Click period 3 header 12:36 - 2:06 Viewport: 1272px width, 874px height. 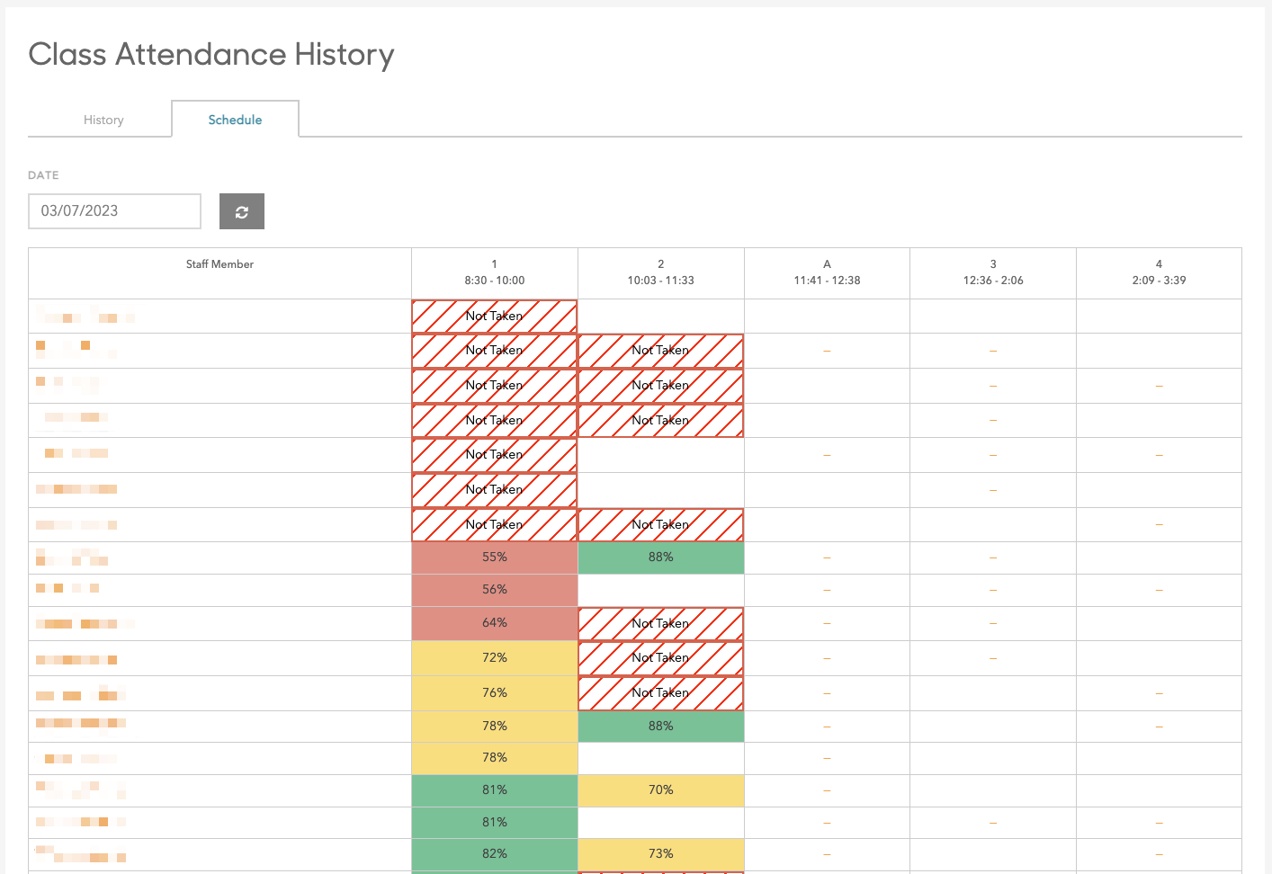click(992, 272)
